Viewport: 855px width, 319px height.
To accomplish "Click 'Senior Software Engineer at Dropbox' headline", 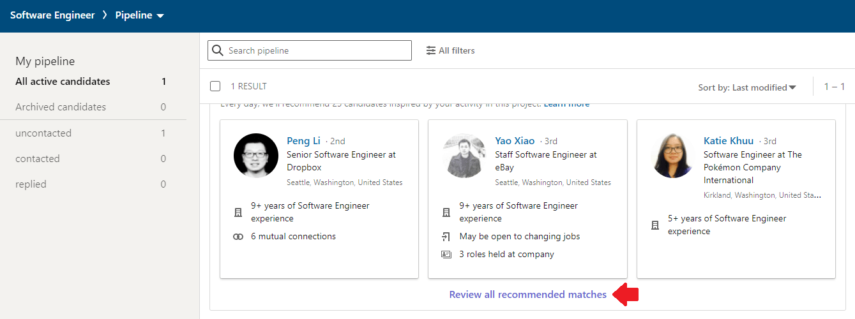I will [341, 161].
